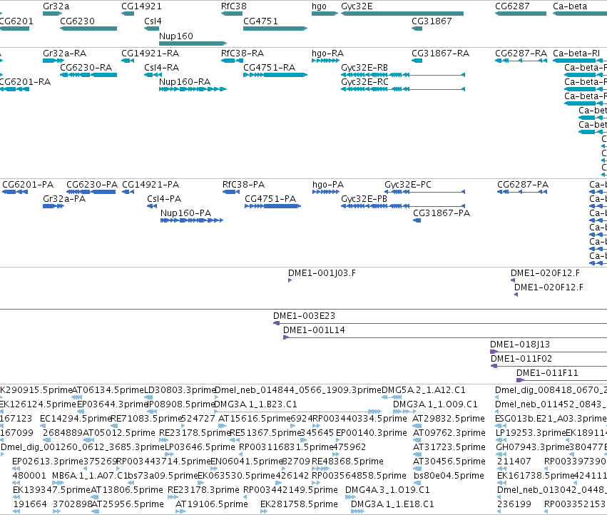Viewport: 607px width, 515px height.
Task: Click the DMG3A.1_1.009.C1 EST label
Action: click(435, 404)
